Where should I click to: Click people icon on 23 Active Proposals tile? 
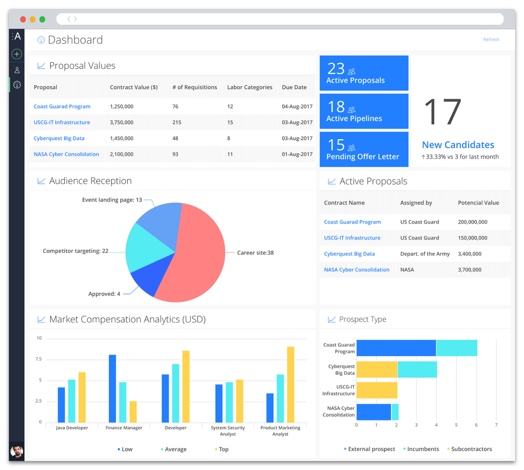click(x=352, y=71)
